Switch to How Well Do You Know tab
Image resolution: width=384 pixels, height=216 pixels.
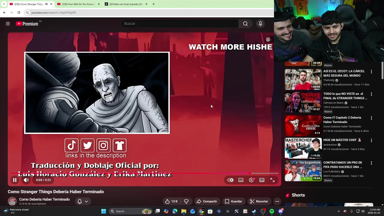tap(79, 4)
